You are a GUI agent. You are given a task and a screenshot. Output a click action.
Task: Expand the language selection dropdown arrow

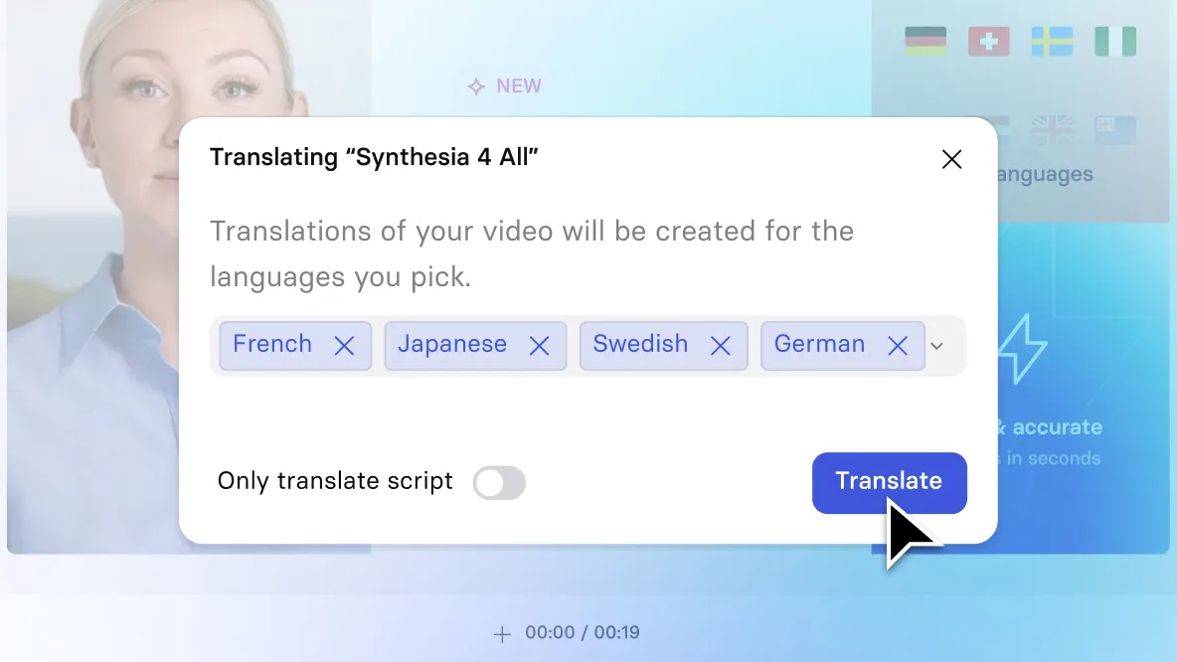tap(936, 346)
